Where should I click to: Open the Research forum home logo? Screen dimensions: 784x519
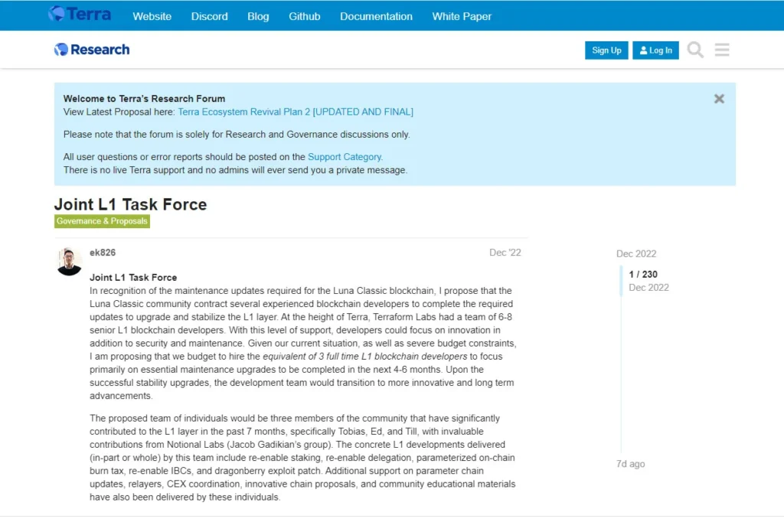pyautogui.click(x=92, y=50)
